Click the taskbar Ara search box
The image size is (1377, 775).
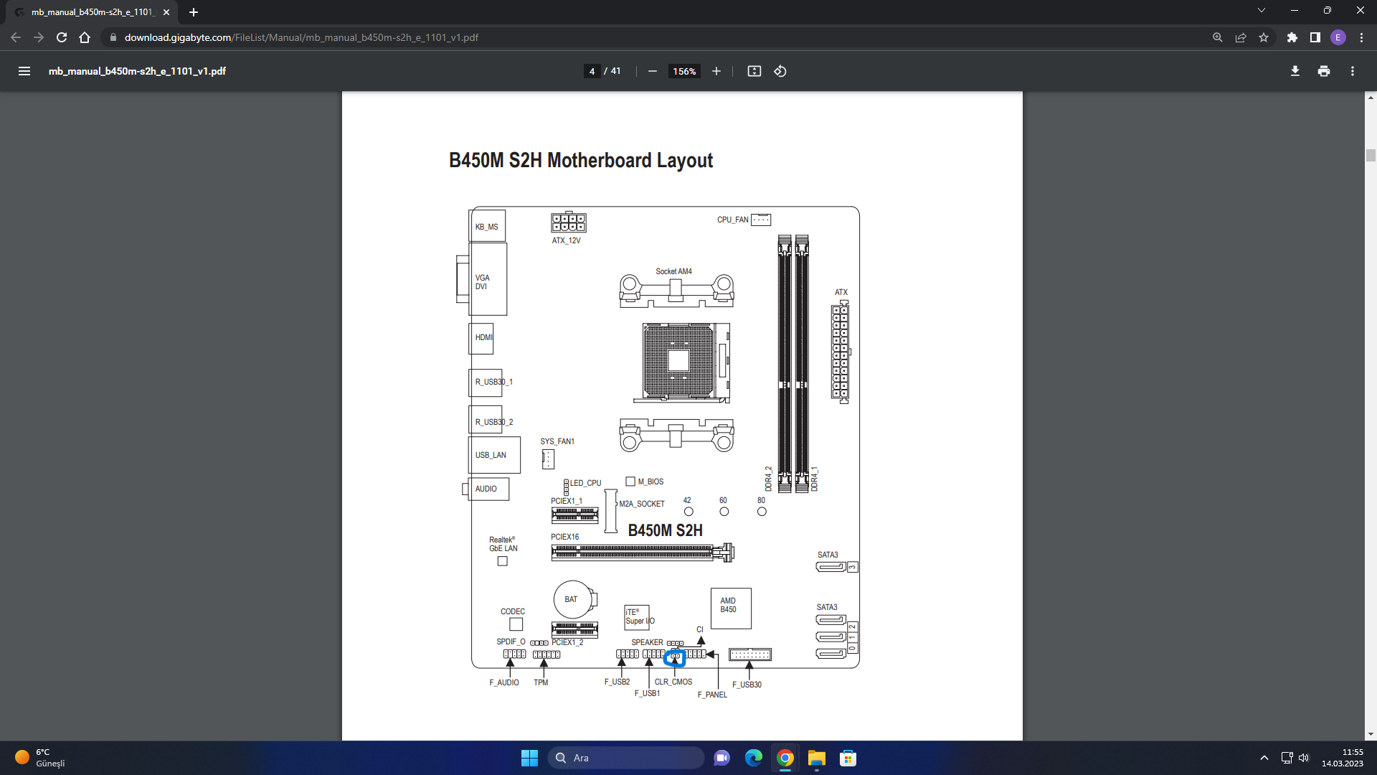[x=625, y=758]
